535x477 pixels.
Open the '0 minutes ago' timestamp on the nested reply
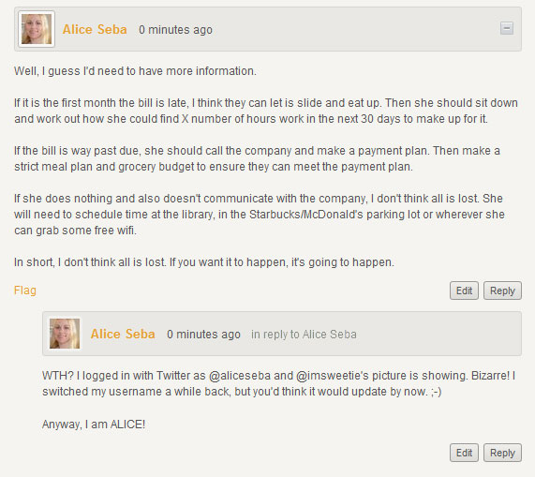pyautogui.click(x=203, y=335)
